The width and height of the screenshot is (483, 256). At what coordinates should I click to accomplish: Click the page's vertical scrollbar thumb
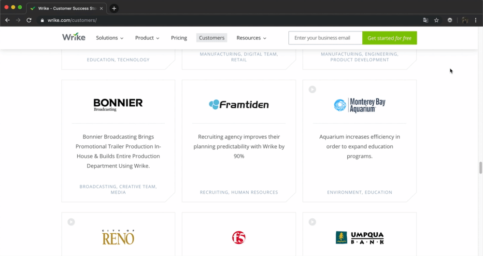pos(480,168)
